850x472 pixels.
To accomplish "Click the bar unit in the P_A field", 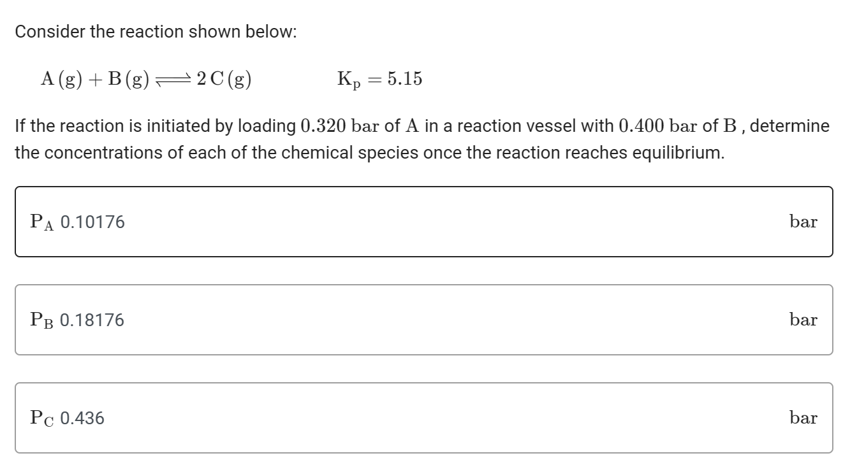I will click(x=803, y=222).
